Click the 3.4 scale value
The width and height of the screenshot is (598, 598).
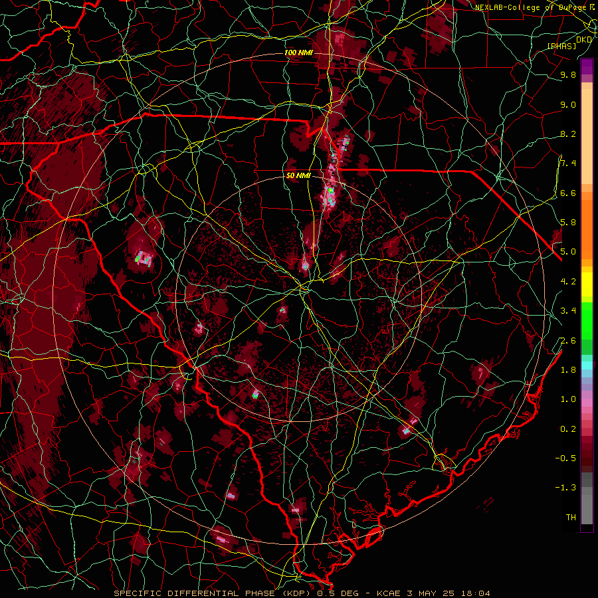(568, 311)
